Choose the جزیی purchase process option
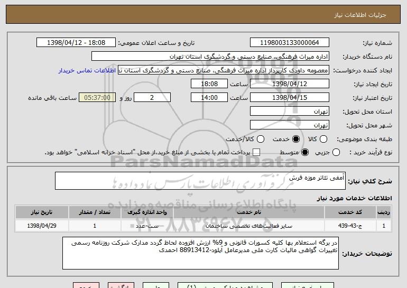407x288 pixels. (x=336, y=152)
